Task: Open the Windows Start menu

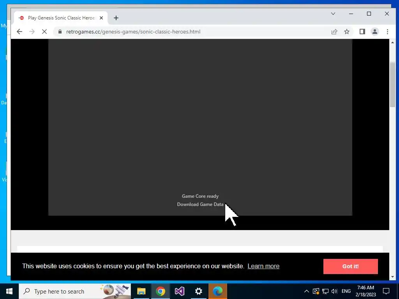Action: (9, 291)
